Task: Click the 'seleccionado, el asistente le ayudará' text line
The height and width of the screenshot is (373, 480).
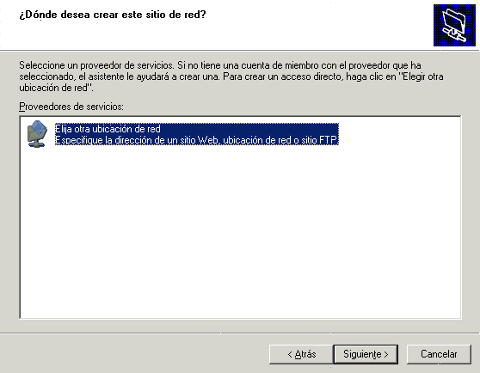Action: coord(231,76)
